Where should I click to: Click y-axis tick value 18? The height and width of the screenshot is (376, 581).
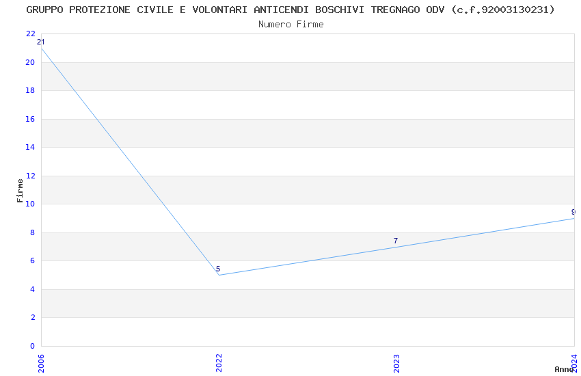30,90
